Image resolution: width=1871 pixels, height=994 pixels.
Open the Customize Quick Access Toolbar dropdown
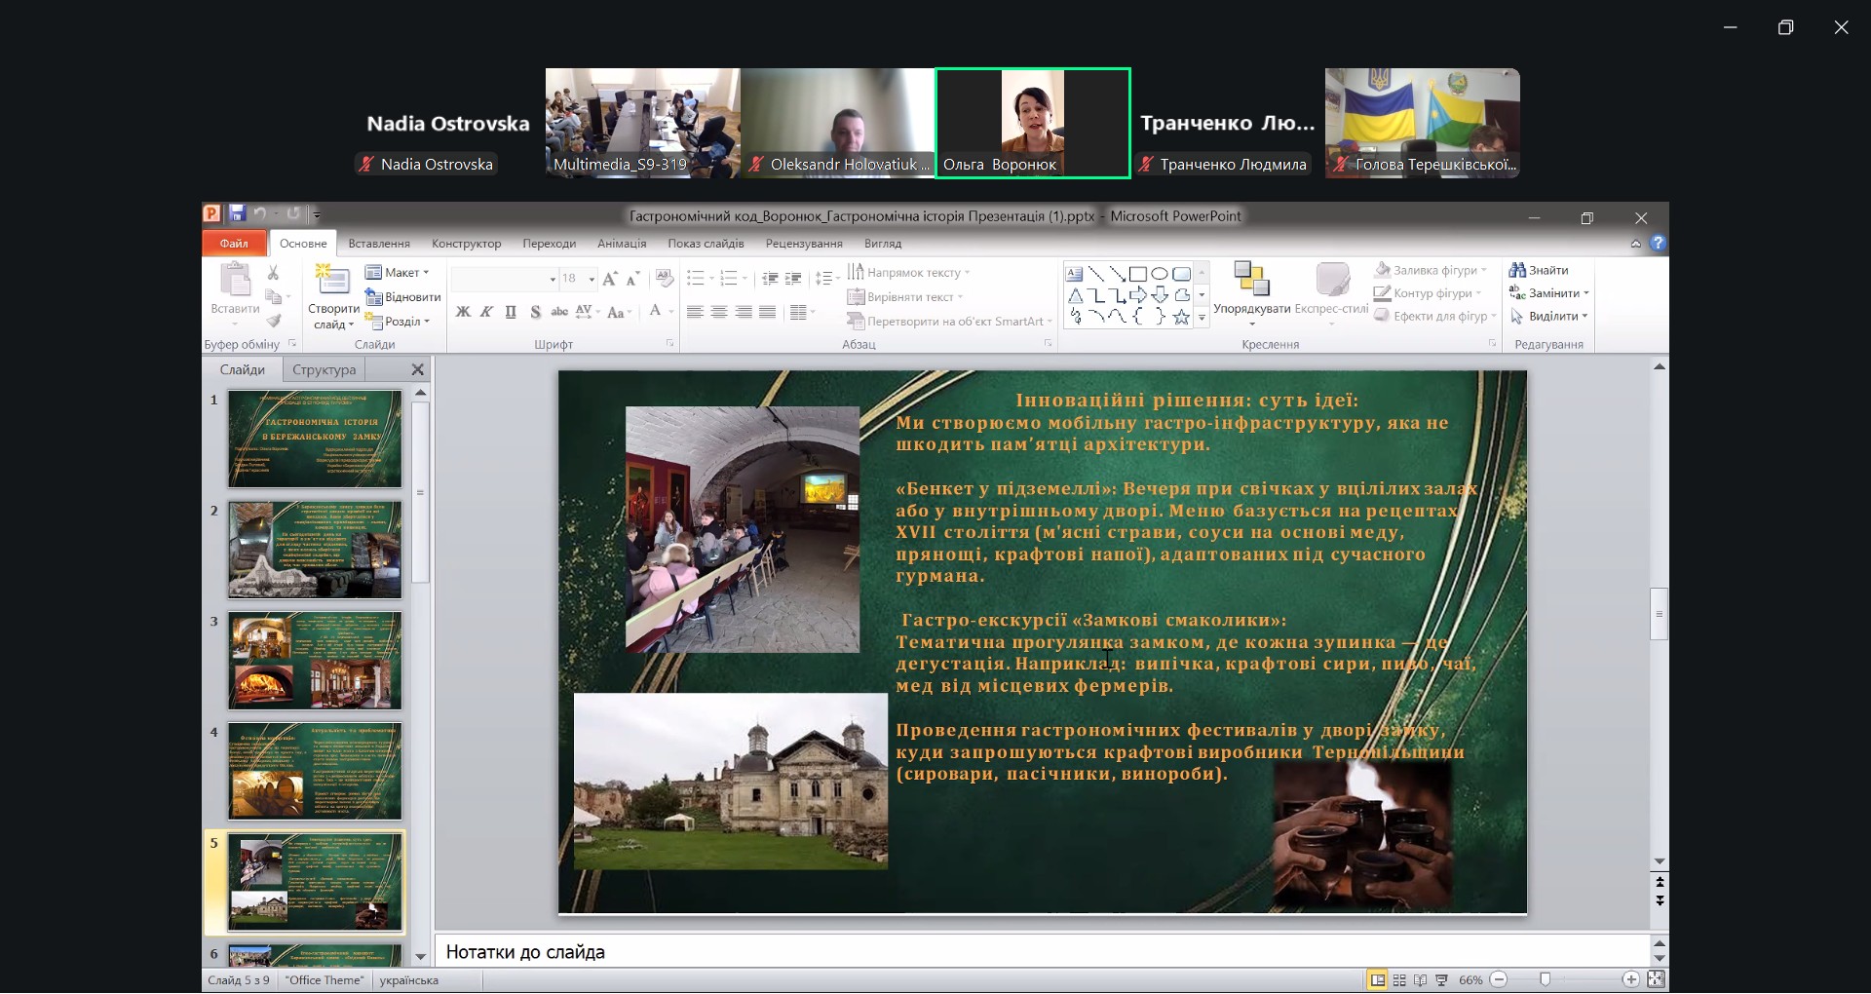(x=317, y=215)
